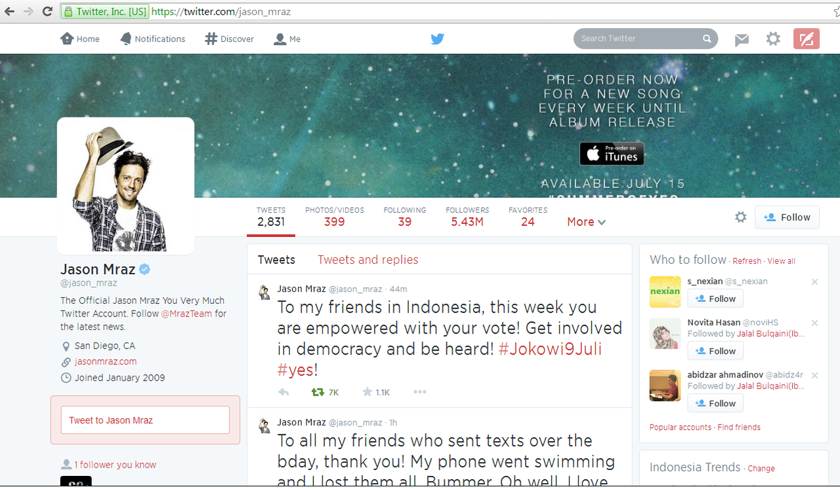Click the browser address bar URL
This screenshot has width=840, height=489.
tap(220, 12)
